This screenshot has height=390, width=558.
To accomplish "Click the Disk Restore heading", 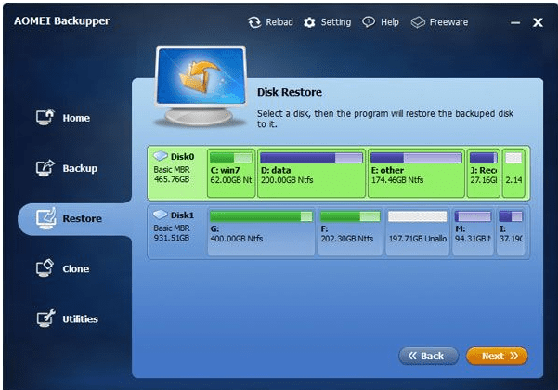I will (x=290, y=93).
